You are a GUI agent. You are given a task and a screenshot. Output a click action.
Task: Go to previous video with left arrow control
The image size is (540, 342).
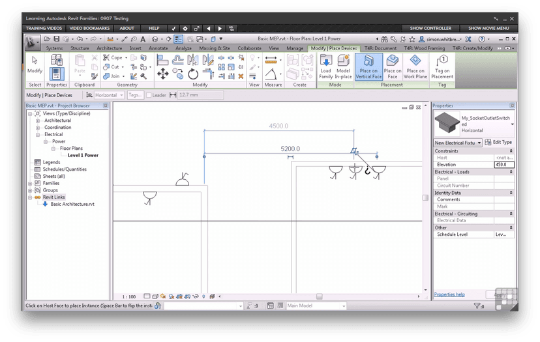208,29
